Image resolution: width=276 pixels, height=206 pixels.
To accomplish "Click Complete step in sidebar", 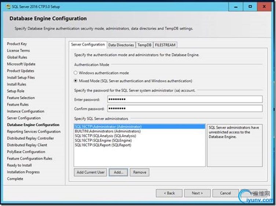I will (x=15, y=179).
